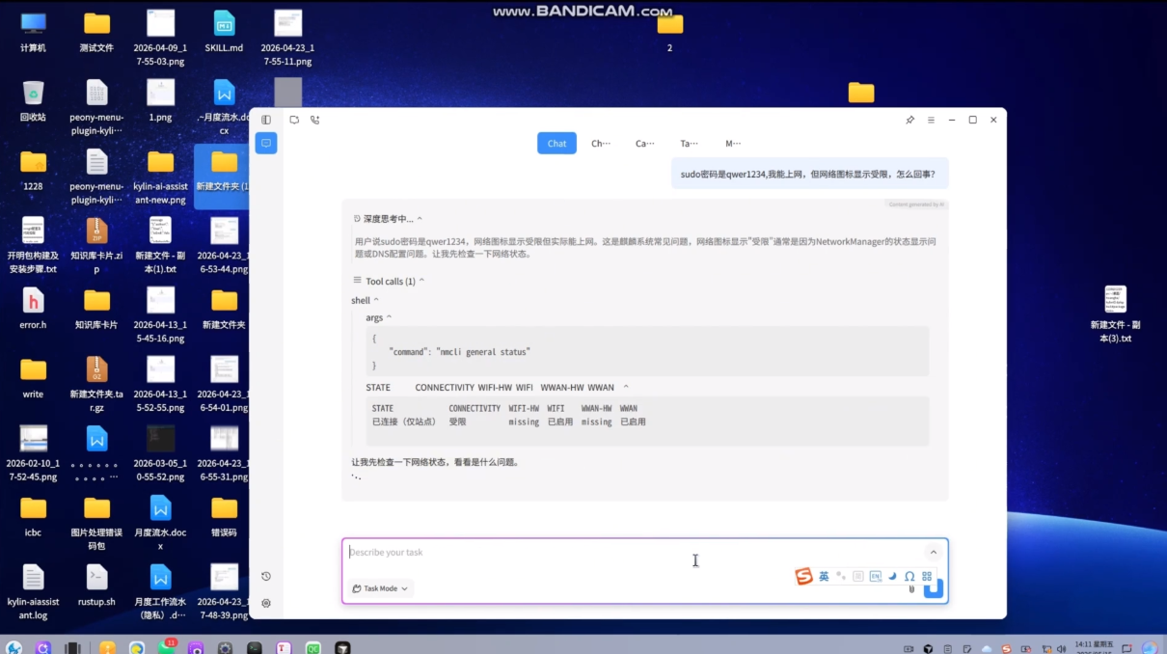Select the 知识库卡片 folder
The width and height of the screenshot is (1167, 654).
point(96,309)
